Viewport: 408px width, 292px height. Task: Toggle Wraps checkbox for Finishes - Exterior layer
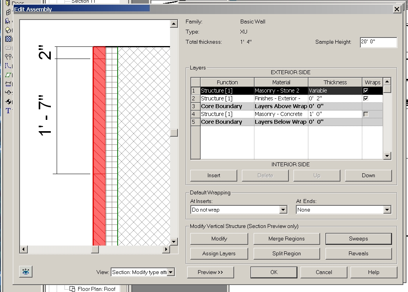[x=366, y=98]
